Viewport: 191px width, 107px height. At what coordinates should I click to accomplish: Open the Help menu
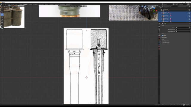(x=16, y=4)
